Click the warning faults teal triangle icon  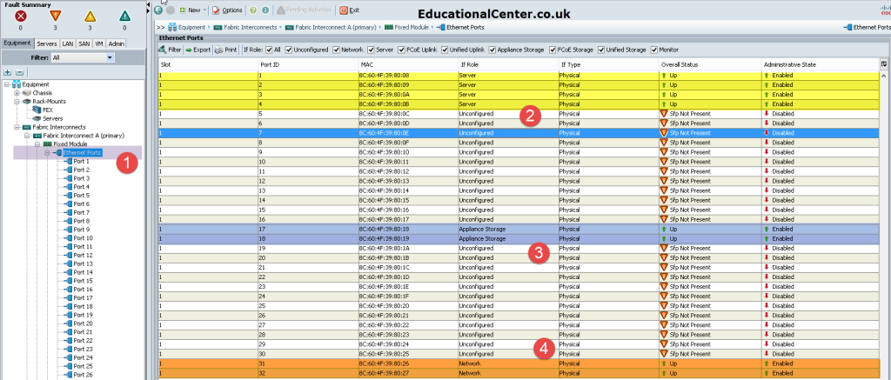[124, 17]
